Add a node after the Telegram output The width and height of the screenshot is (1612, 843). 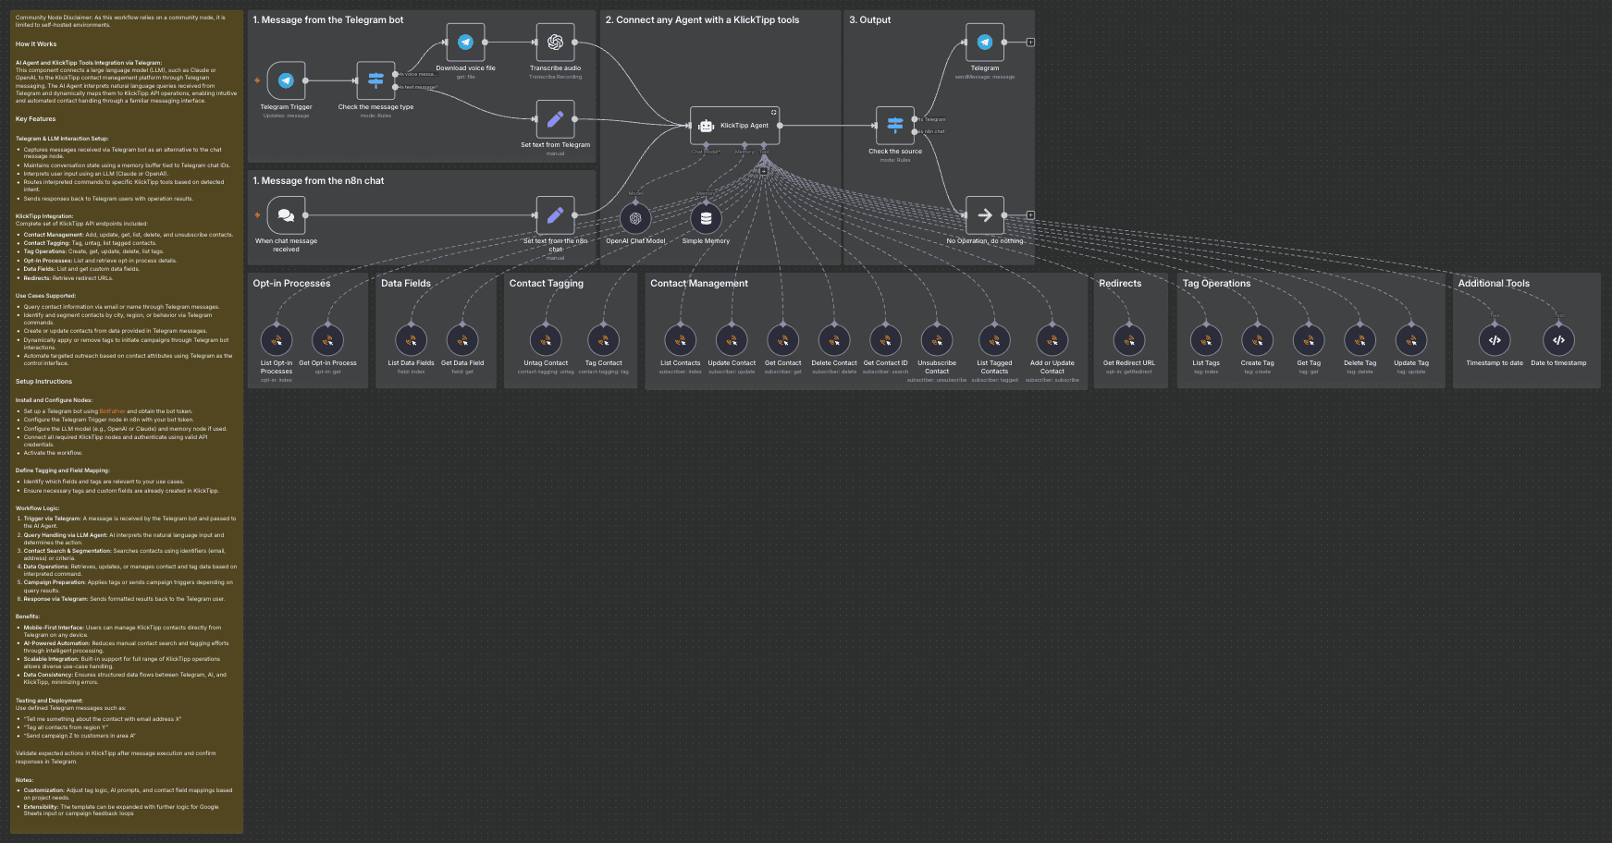click(1030, 43)
